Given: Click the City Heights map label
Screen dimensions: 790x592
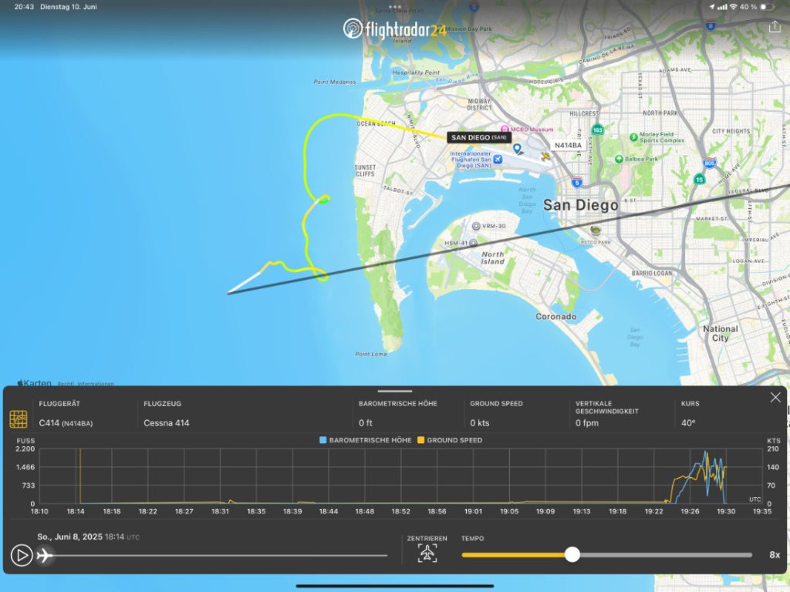Looking at the screenshot, I should click(731, 131).
